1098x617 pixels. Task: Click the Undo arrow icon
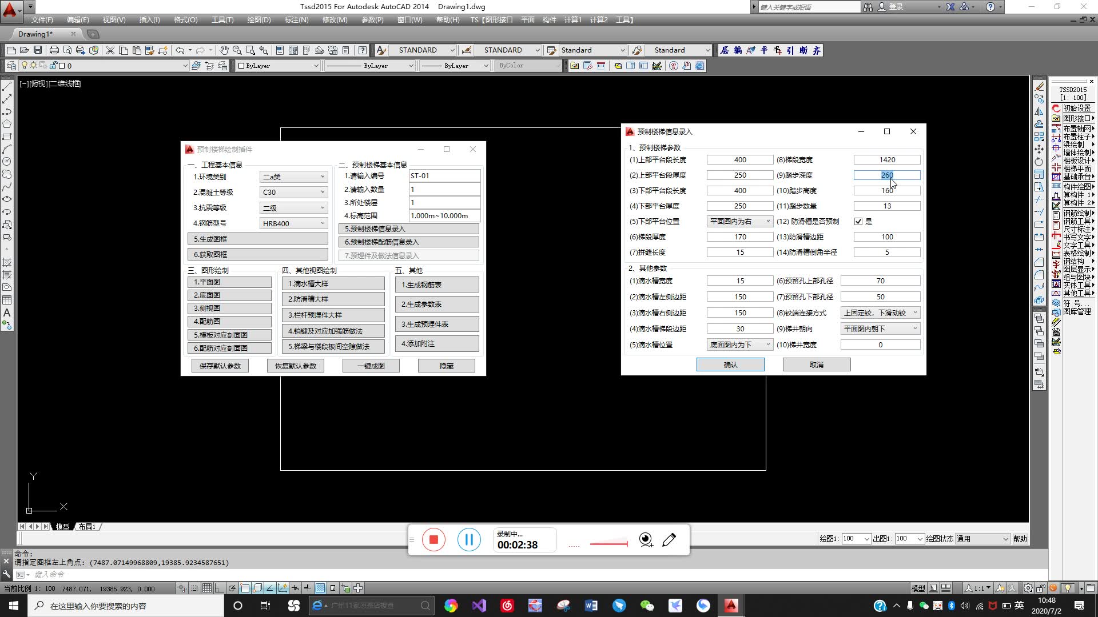pyautogui.click(x=180, y=50)
